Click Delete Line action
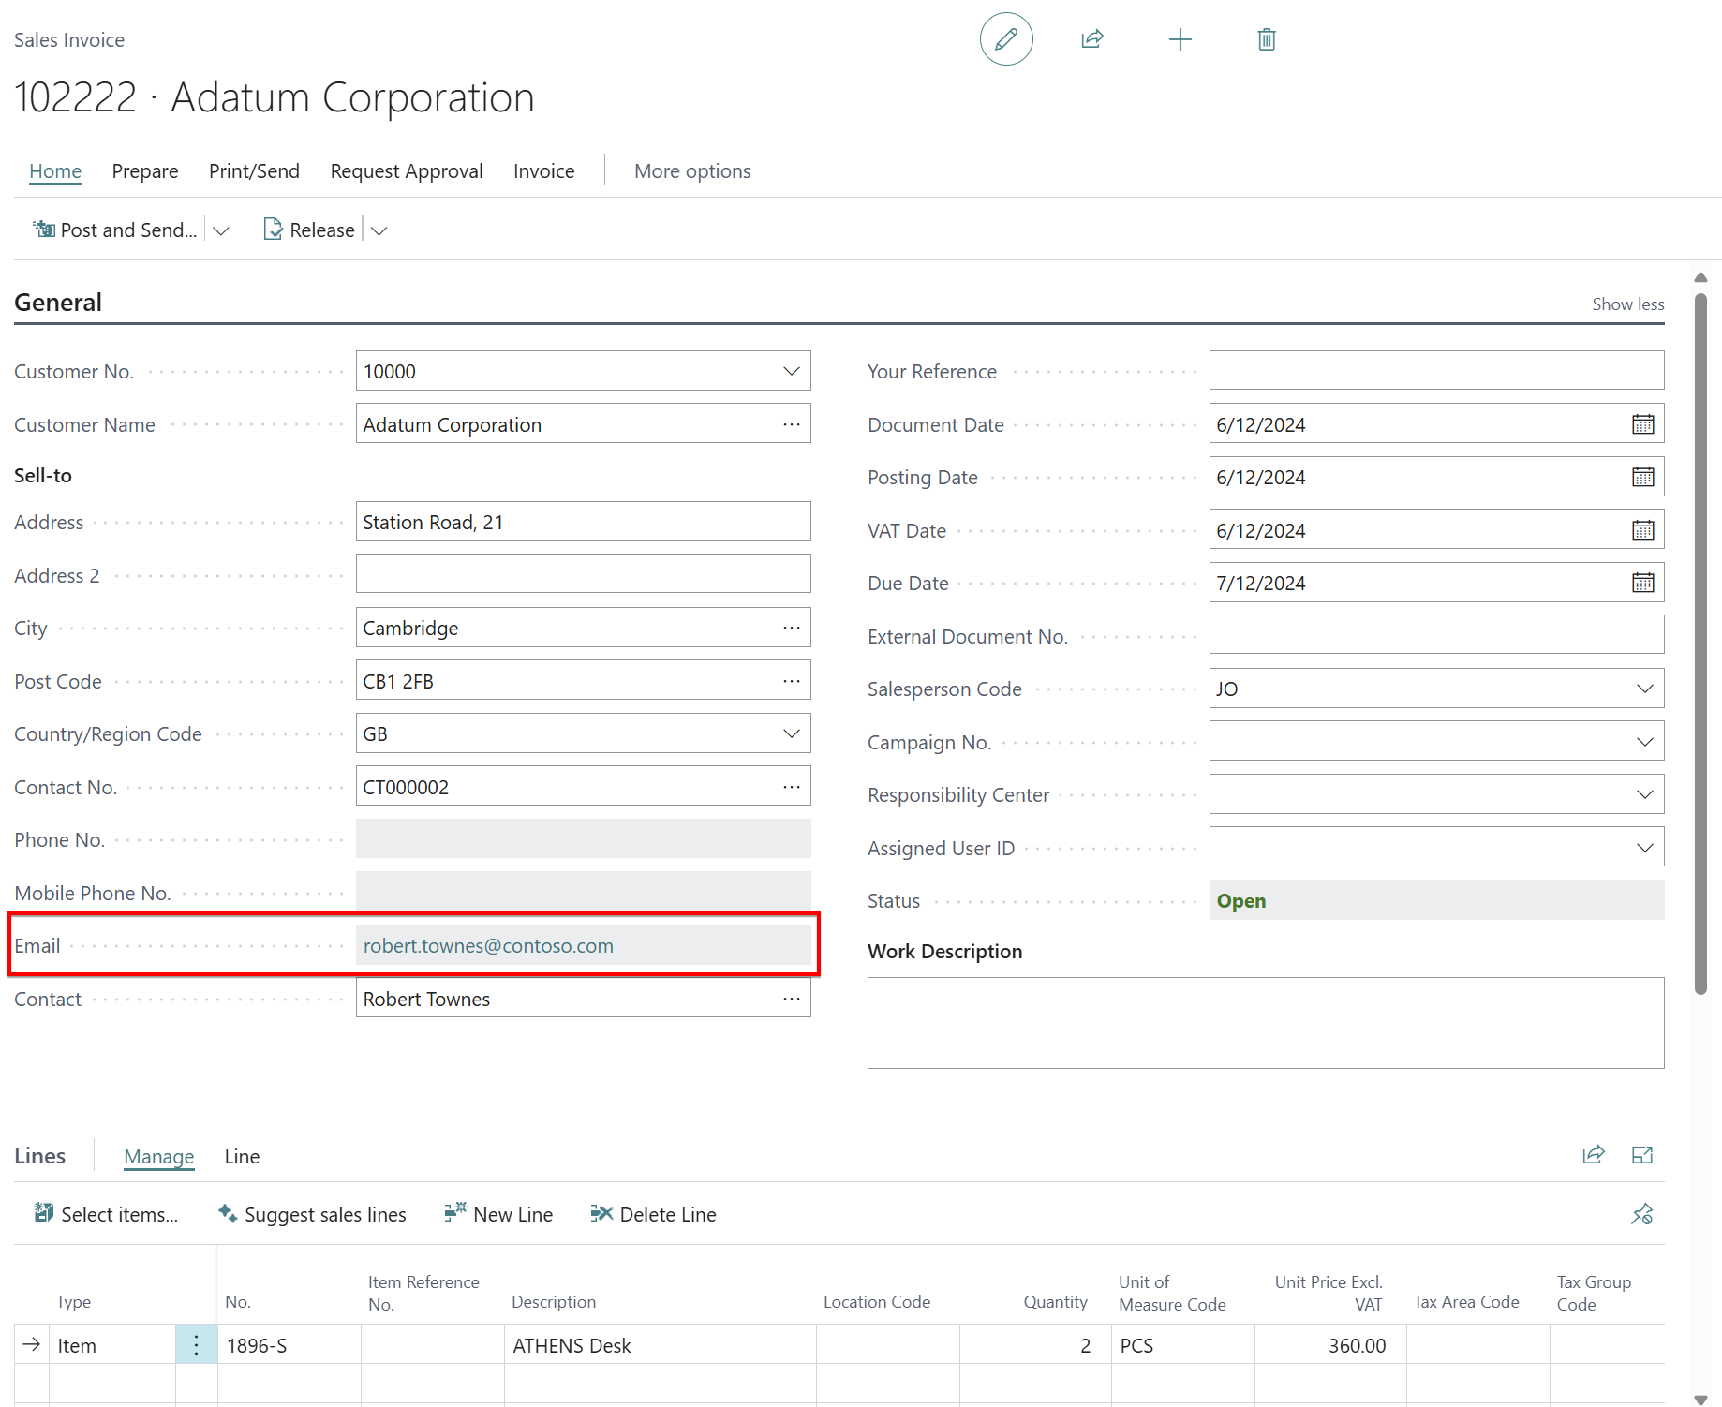The width and height of the screenshot is (1722, 1407). [x=653, y=1214]
